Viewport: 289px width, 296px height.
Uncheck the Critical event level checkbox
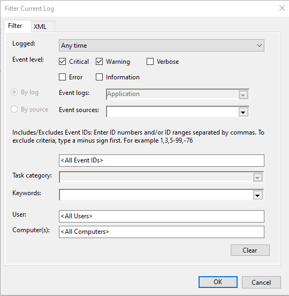(x=63, y=62)
